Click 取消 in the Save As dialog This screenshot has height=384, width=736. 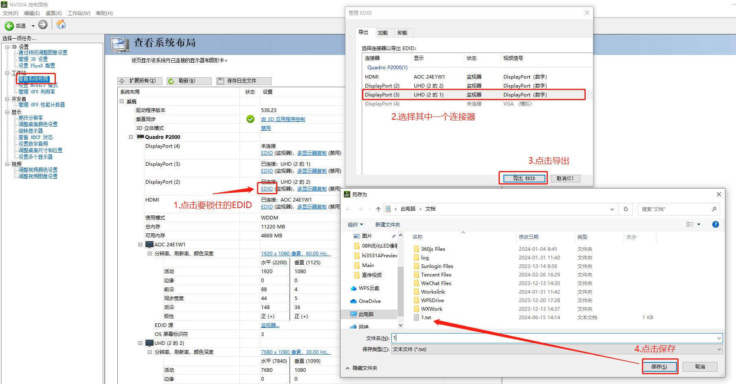click(x=700, y=367)
